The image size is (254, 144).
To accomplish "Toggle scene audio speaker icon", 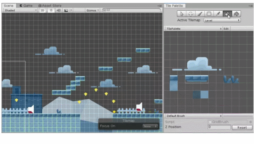I will pyautogui.click(x=58, y=10).
